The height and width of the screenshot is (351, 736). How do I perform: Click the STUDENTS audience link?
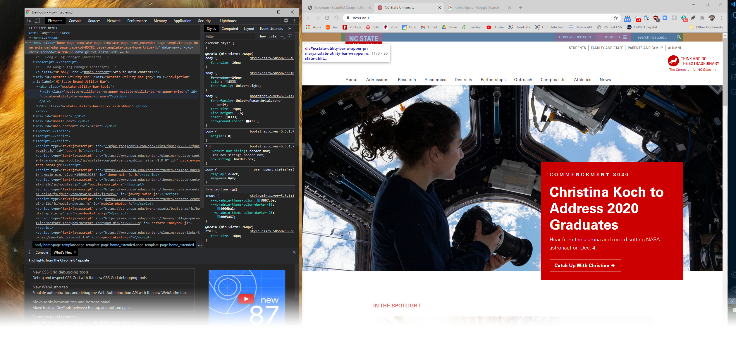pos(577,48)
